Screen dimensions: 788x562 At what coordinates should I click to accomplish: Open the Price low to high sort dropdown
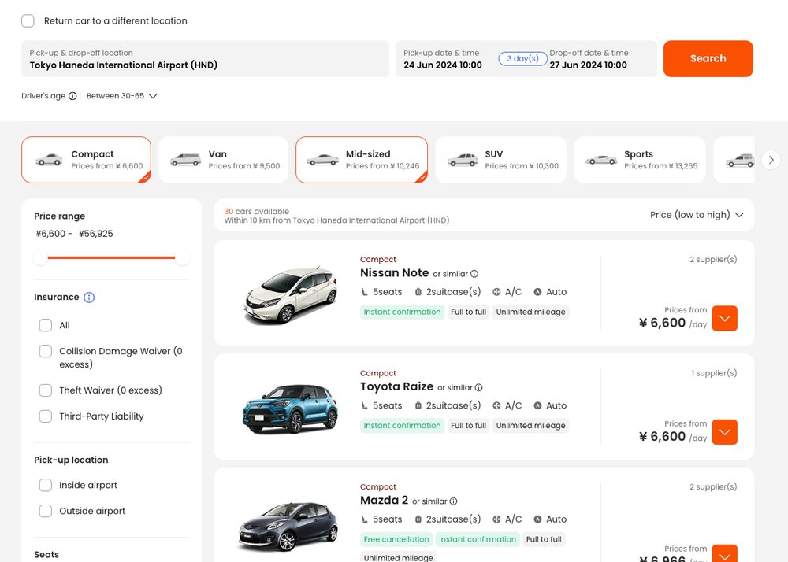(698, 214)
